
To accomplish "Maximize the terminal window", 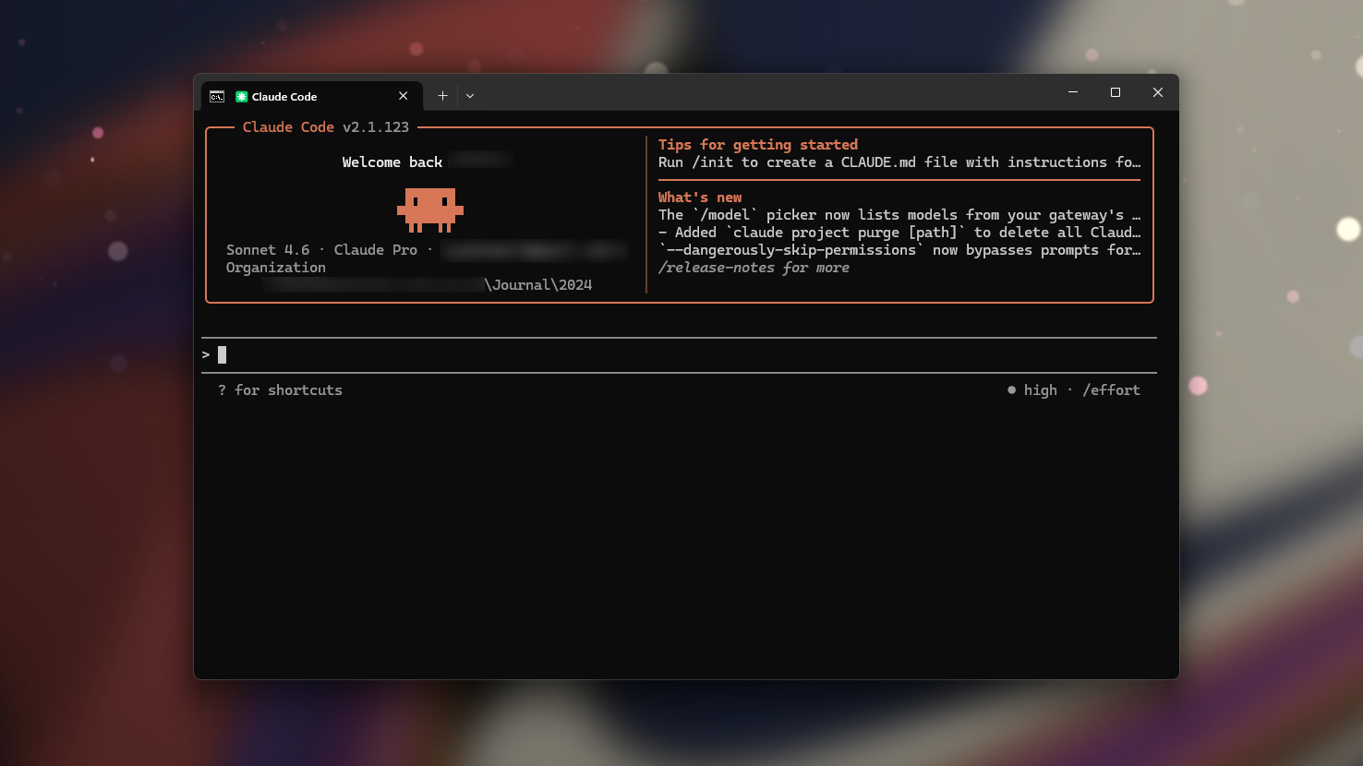I will [x=1116, y=92].
